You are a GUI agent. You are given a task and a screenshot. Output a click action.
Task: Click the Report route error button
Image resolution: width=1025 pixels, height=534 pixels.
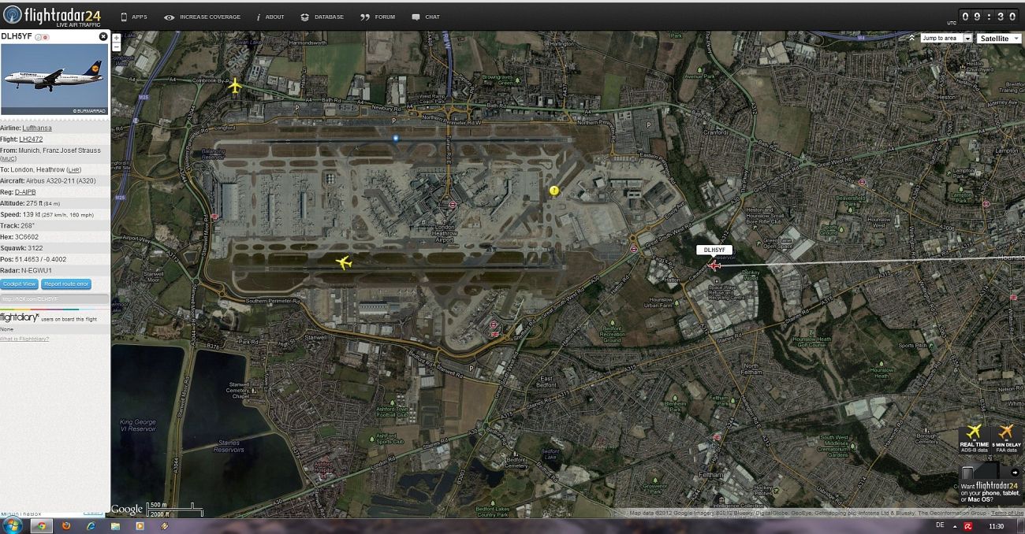[66, 284]
